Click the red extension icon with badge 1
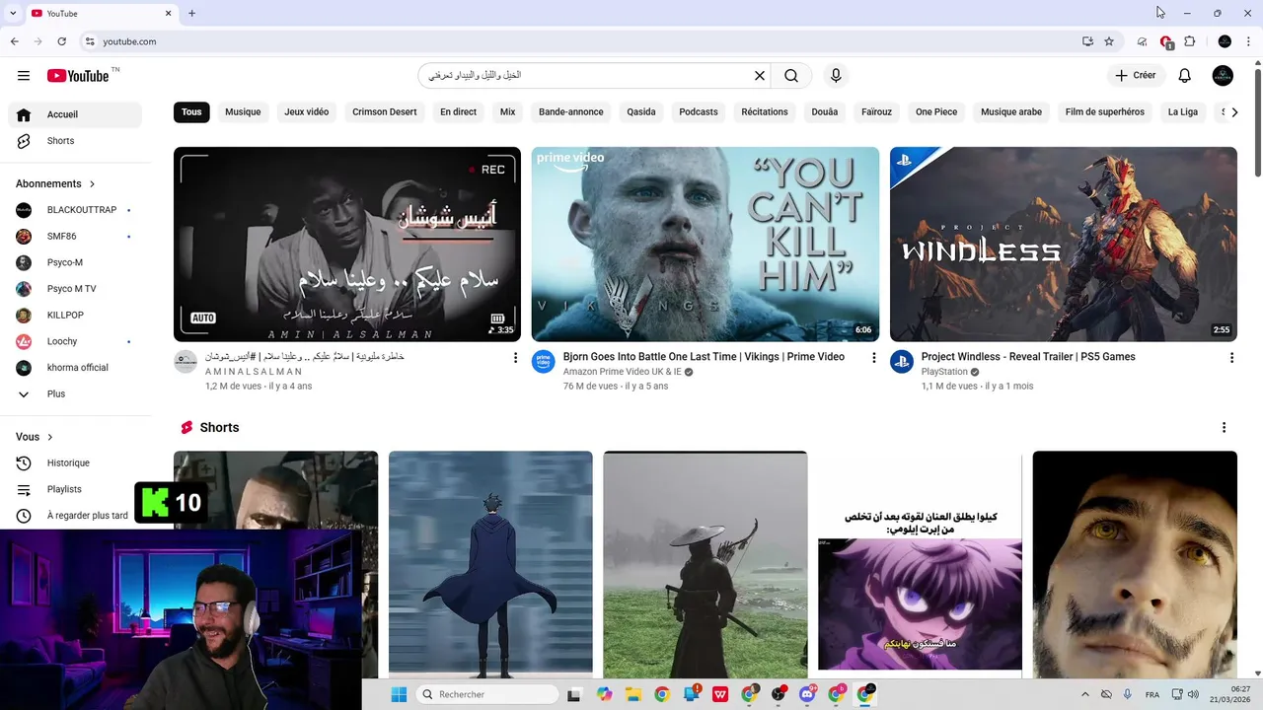Screen dimensions: 1263x710 1166,41
